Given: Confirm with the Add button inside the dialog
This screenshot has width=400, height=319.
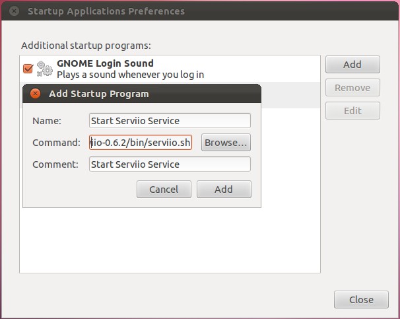Looking at the screenshot, I should [224, 190].
